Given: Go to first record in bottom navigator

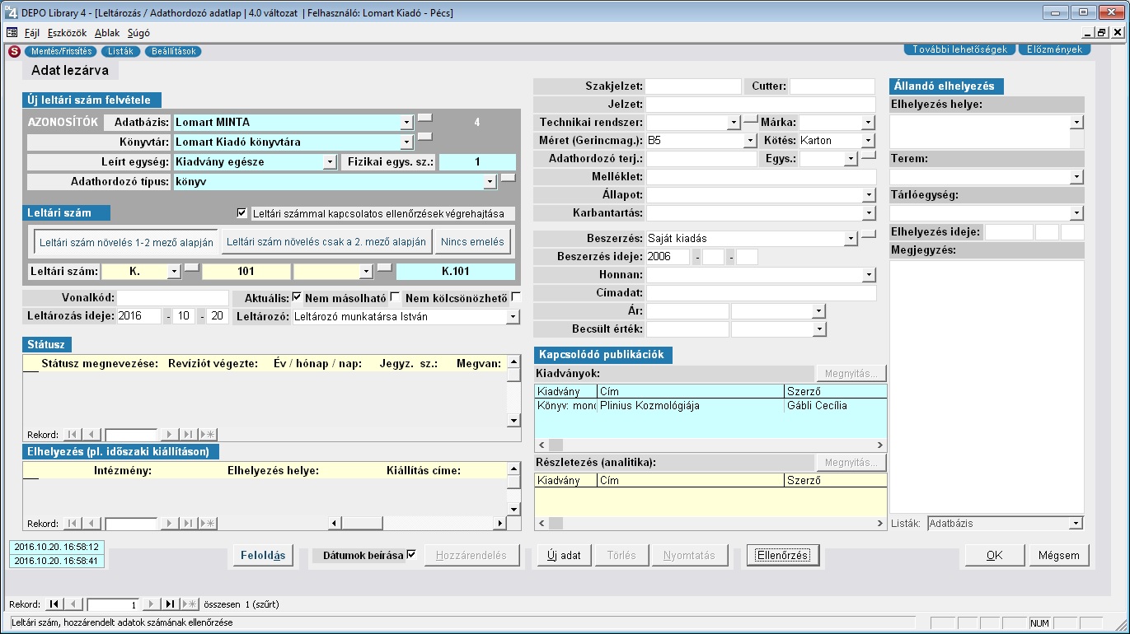Looking at the screenshot, I should pos(54,604).
